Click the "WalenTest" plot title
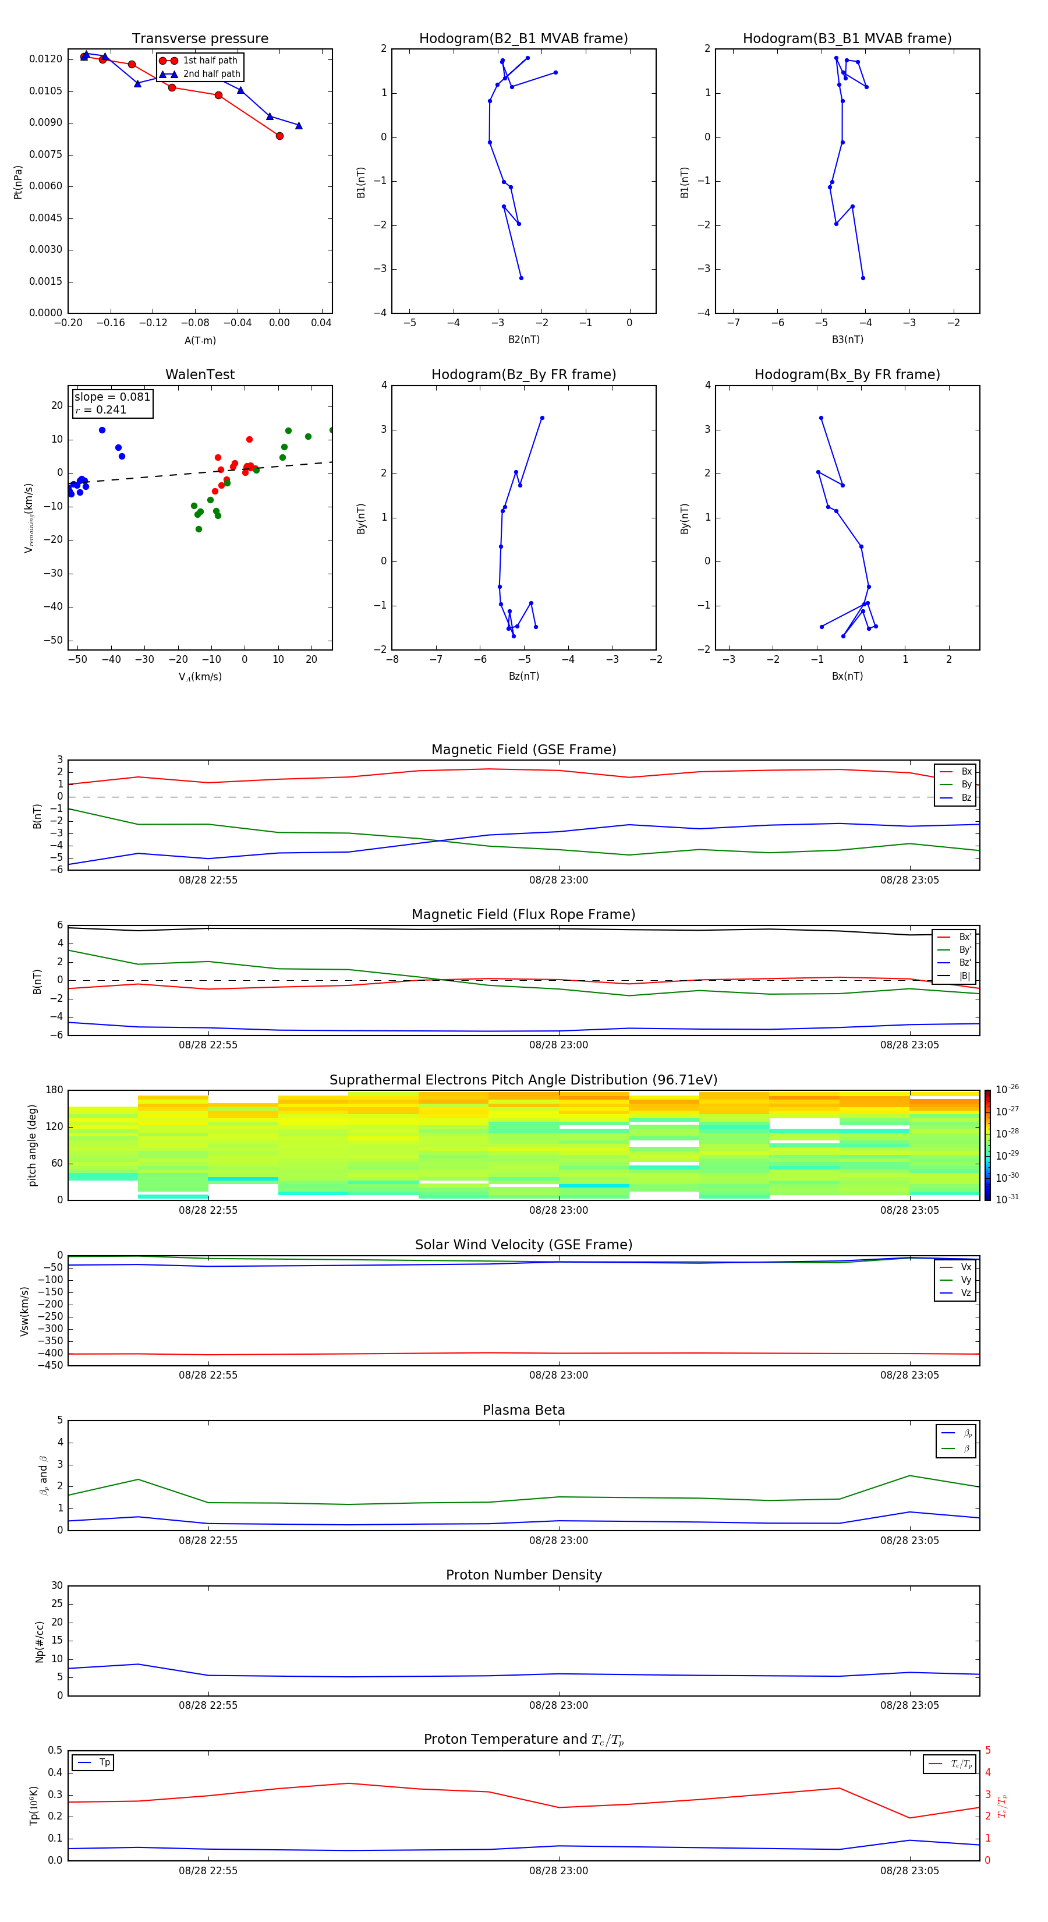Viewport: 1048px width, 1922px height. coord(200,374)
